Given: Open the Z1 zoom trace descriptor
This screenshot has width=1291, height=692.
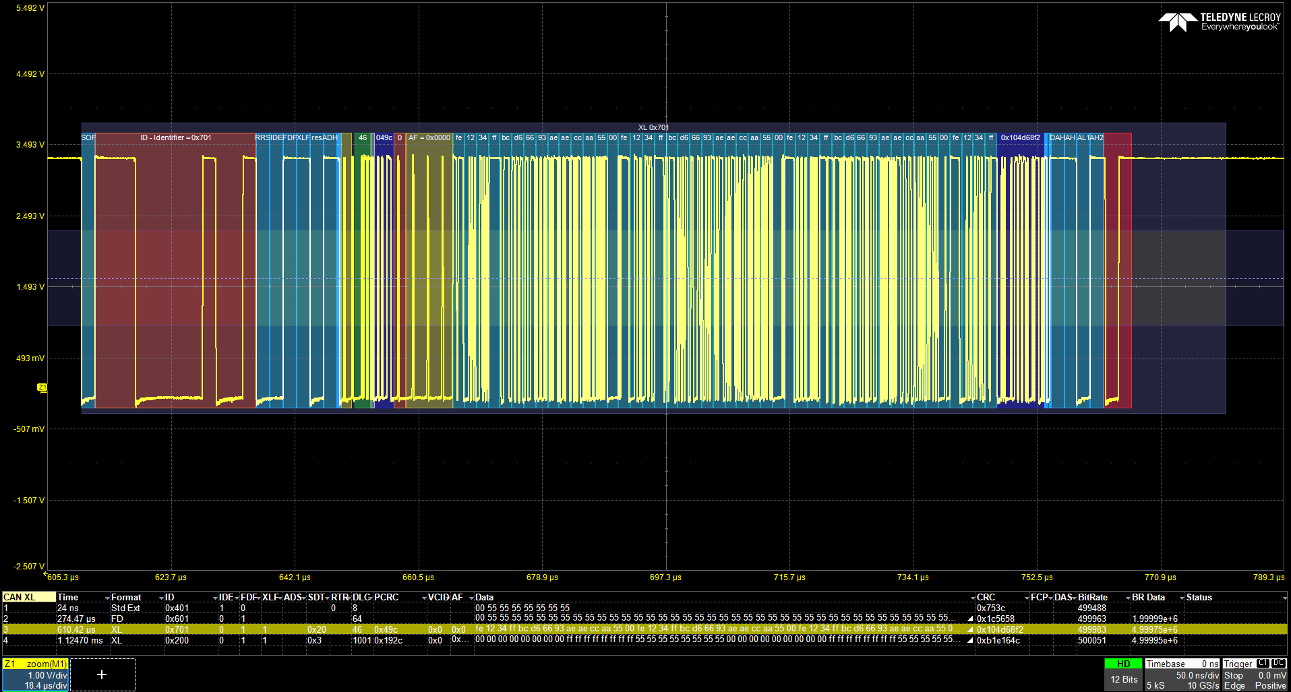Looking at the screenshot, I should pyautogui.click(x=36, y=674).
